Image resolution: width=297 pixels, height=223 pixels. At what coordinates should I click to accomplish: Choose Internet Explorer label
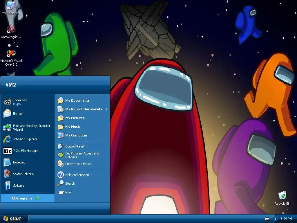click(25, 139)
